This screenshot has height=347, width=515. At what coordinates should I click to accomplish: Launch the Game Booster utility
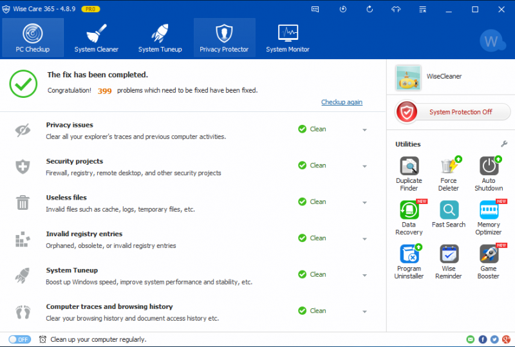(x=489, y=262)
